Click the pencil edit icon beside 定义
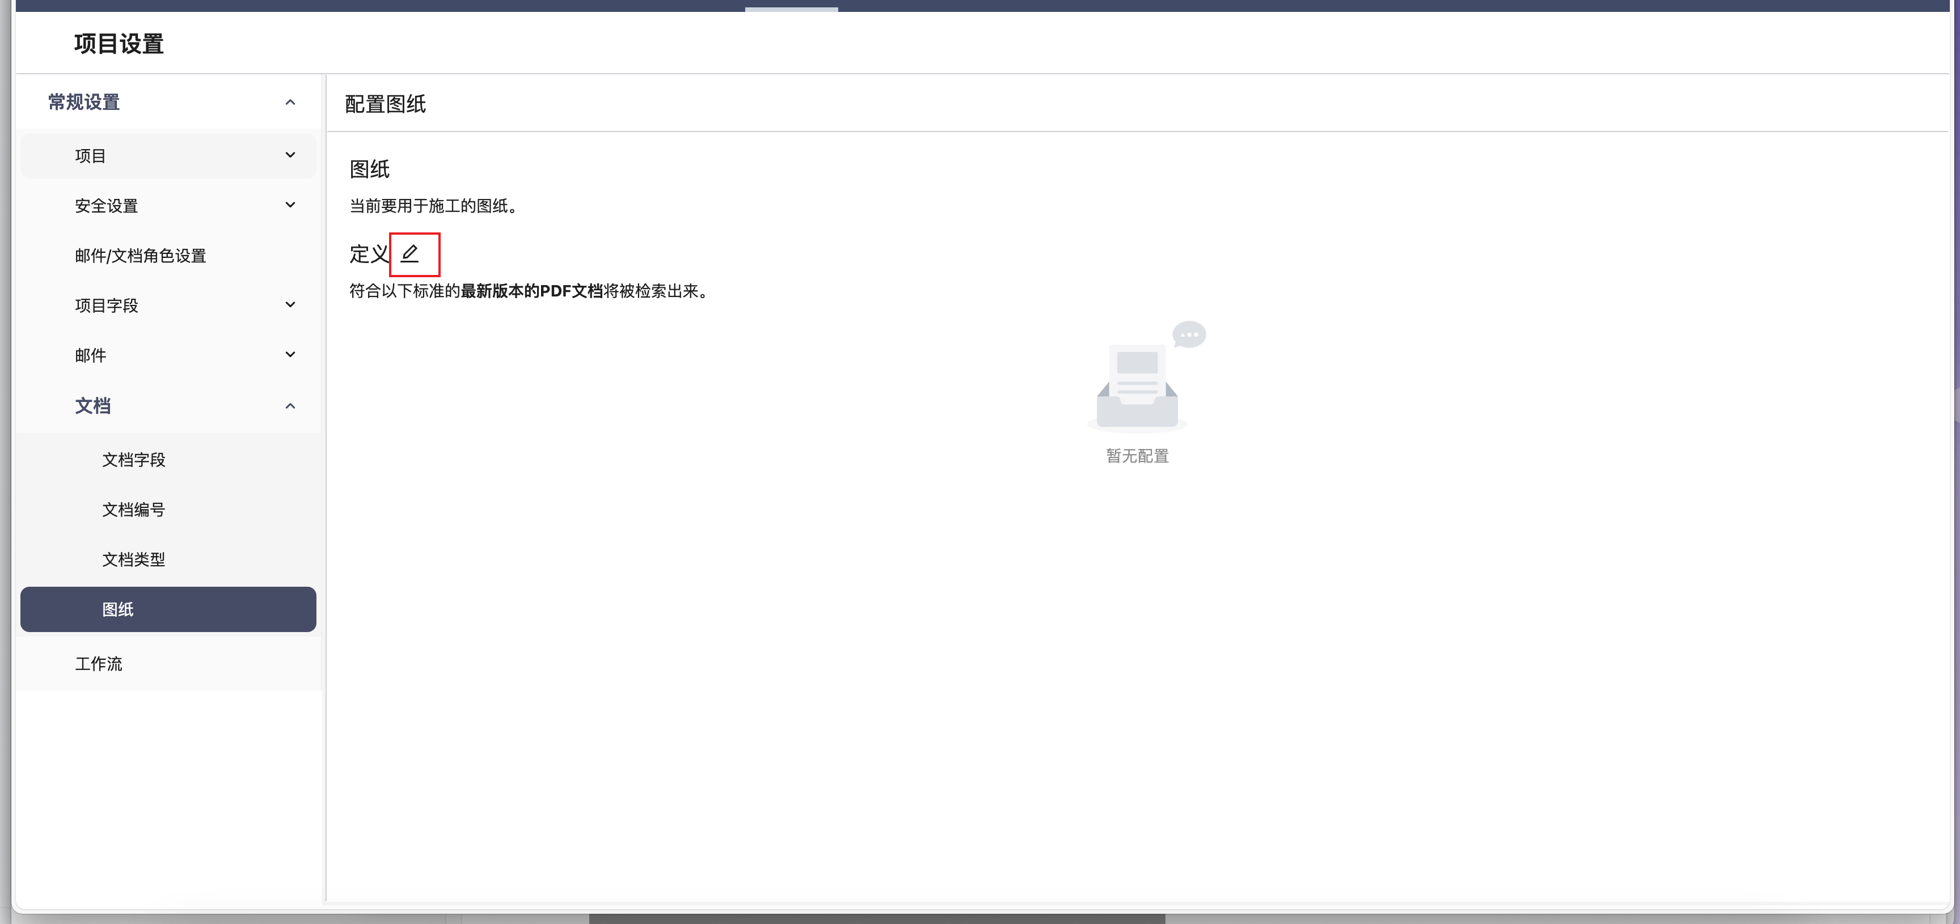Viewport: 1960px width, 924px height. click(x=410, y=253)
